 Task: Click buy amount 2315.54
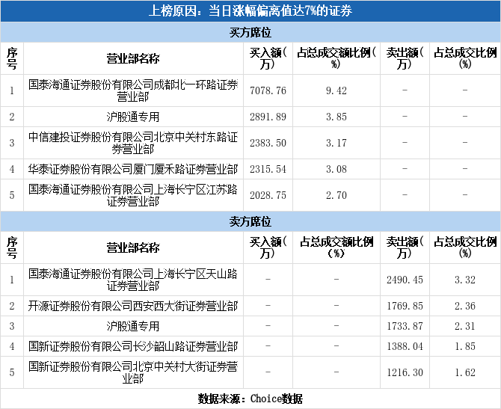268,169
